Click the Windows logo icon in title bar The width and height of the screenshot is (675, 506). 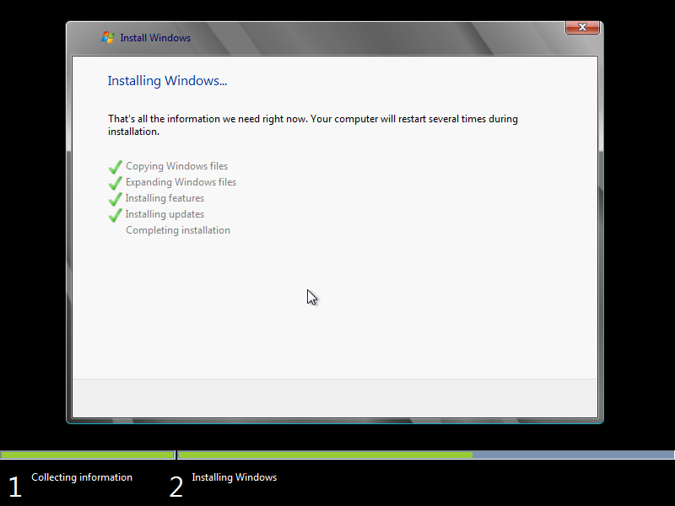pos(108,37)
